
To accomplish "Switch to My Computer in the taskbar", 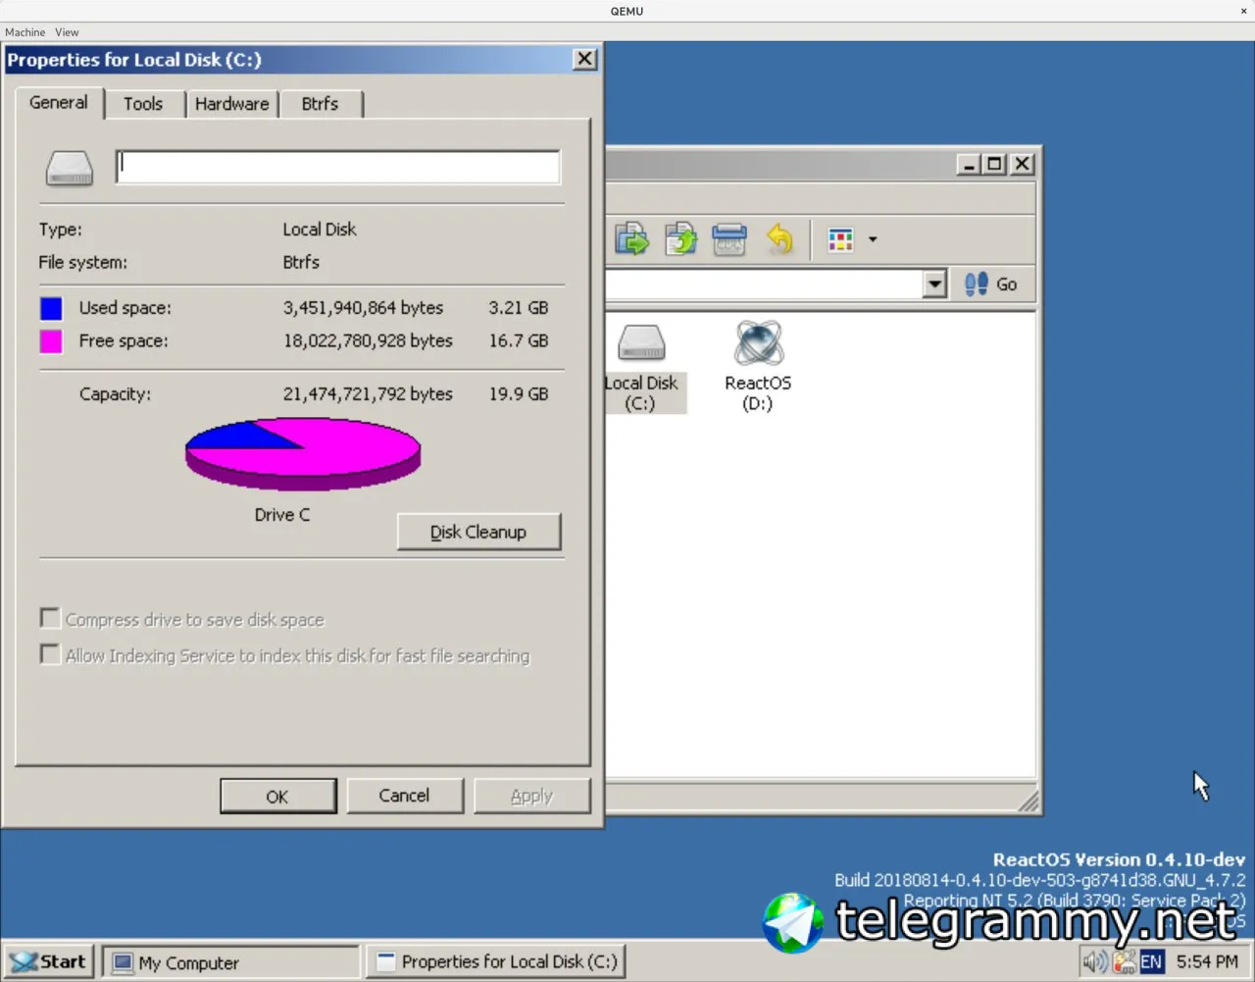I will tap(231, 962).
